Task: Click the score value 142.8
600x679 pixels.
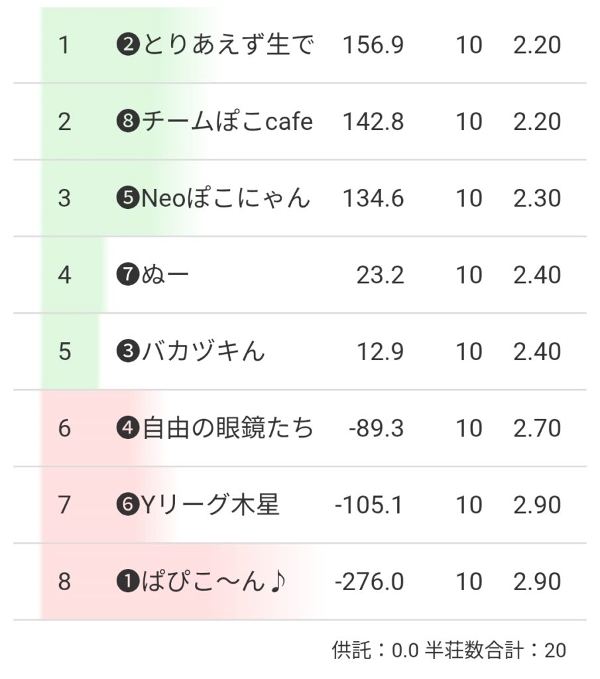Action: coord(373,122)
